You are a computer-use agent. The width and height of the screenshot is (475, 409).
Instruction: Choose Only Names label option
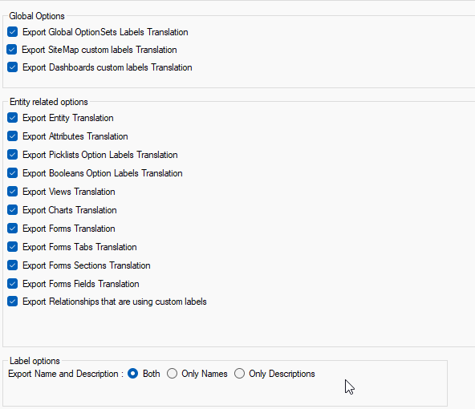(x=172, y=374)
